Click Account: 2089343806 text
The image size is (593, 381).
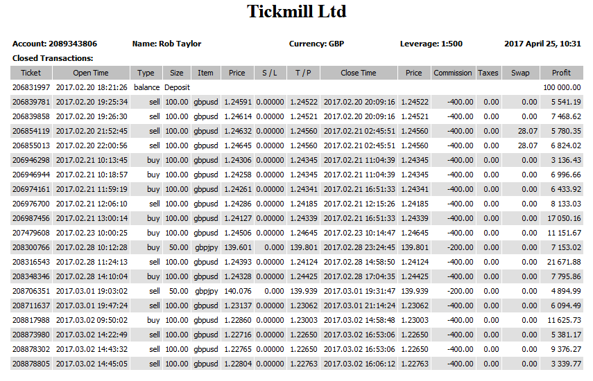pyautogui.click(x=55, y=44)
